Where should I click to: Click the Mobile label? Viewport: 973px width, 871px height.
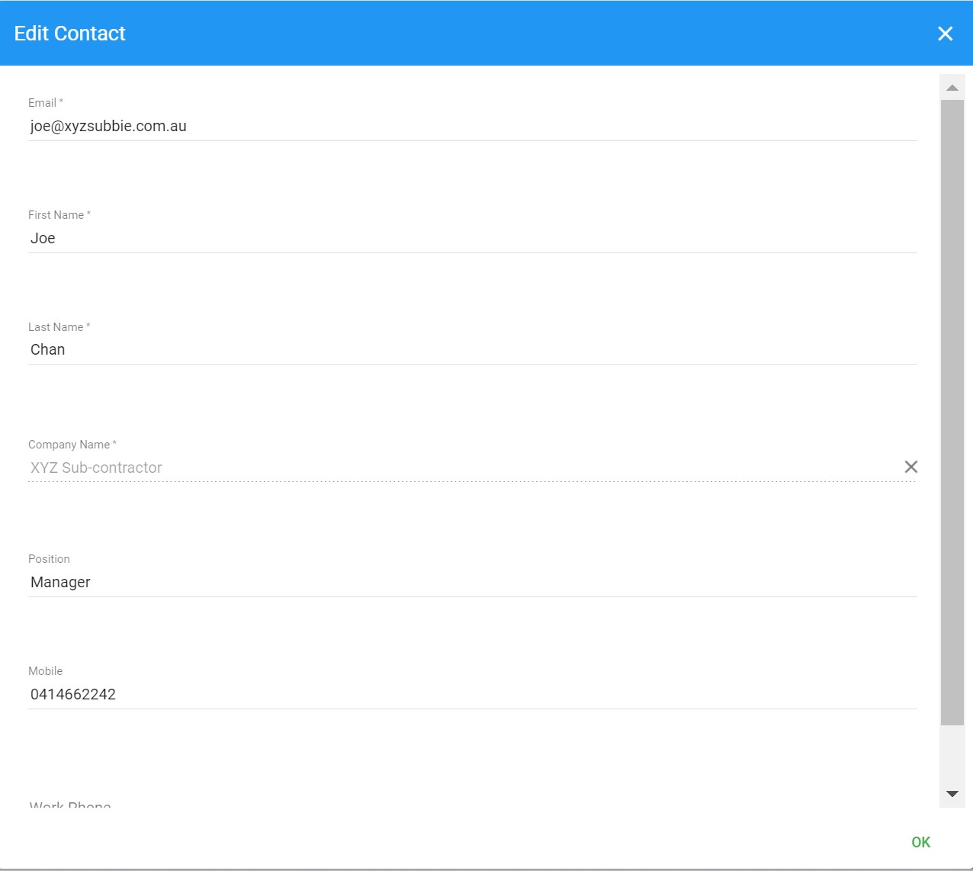click(x=46, y=671)
